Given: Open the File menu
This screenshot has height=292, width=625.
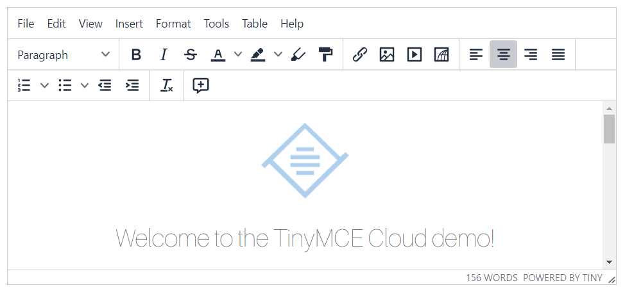Looking at the screenshot, I should pos(26,24).
